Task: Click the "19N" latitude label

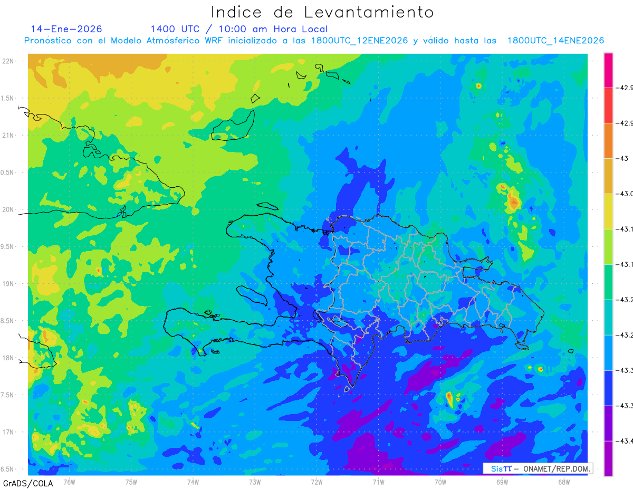Action: coord(9,284)
